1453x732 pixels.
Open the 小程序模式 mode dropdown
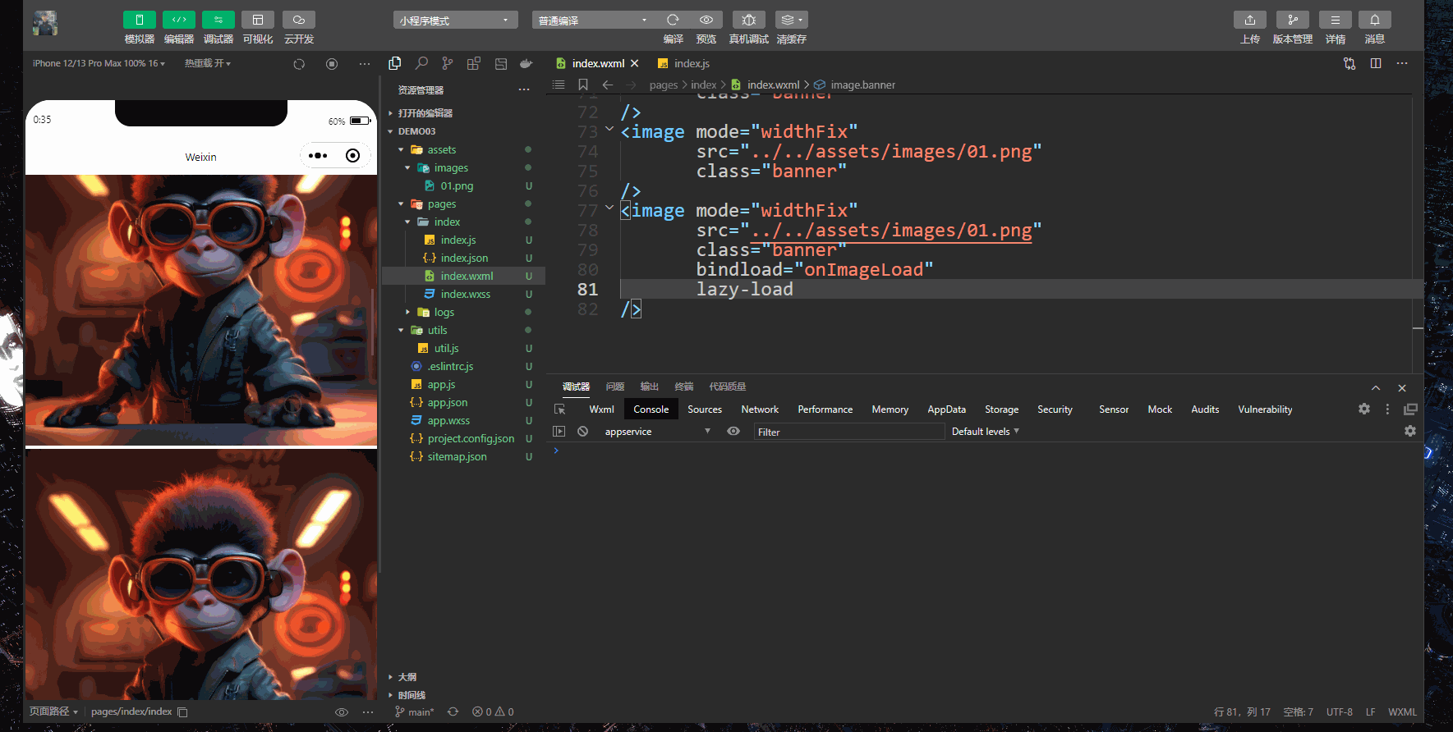tap(455, 21)
